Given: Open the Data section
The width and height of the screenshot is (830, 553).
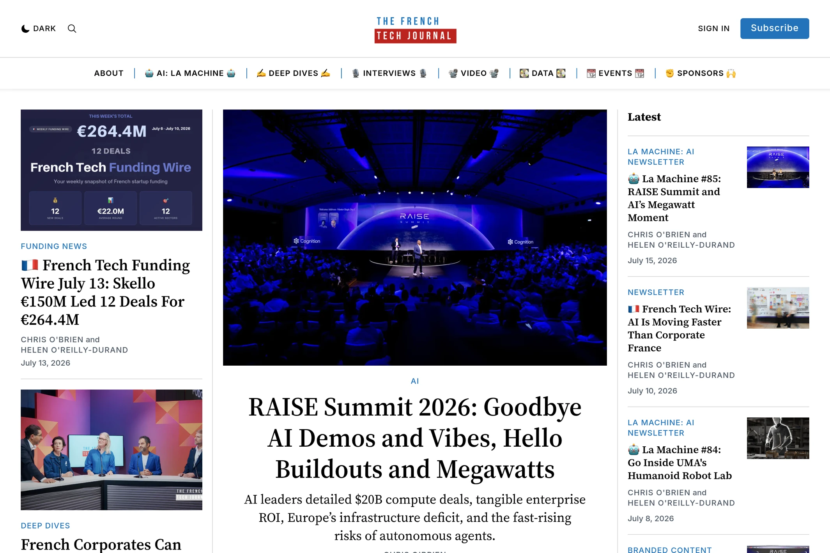Looking at the screenshot, I should point(543,73).
